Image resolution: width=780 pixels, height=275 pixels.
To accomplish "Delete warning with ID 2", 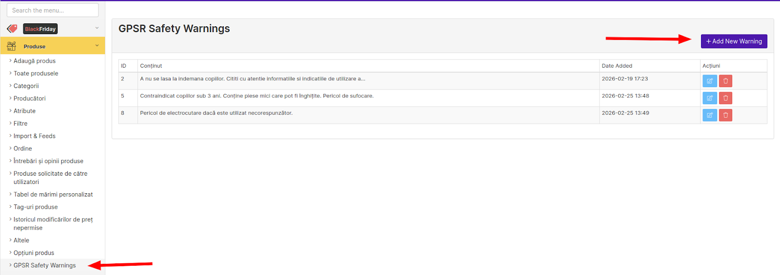I will click(725, 81).
